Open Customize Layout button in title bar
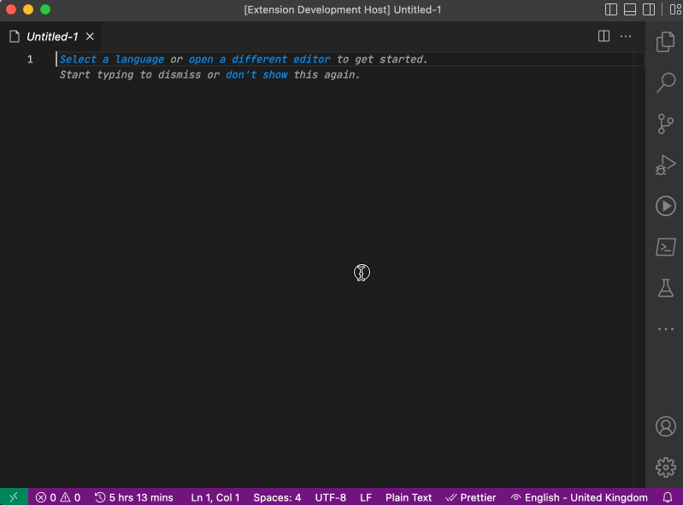The height and width of the screenshot is (505, 683). coord(675,9)
